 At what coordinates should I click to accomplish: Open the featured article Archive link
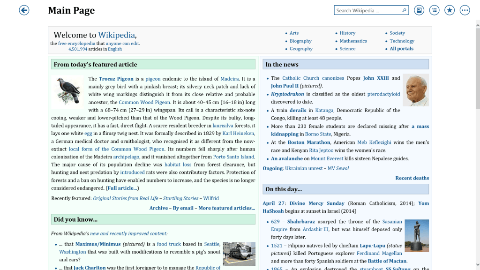coord(158,208)
